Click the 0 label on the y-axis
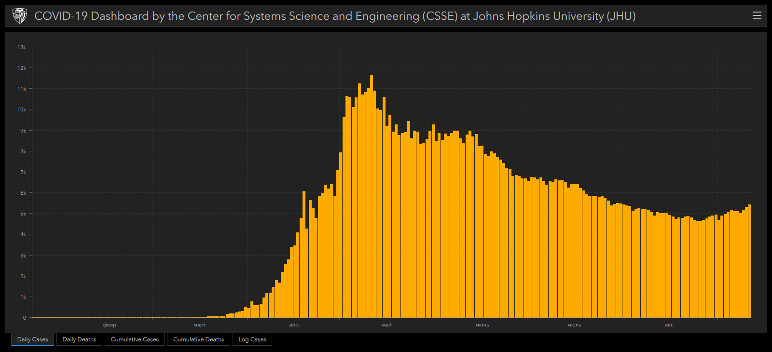Screen dimensions: 772x352 pos(25,318)
